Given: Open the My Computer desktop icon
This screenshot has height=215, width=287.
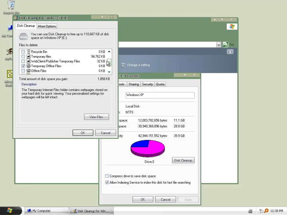Looking at the screenshot, I should coord(7,31).
